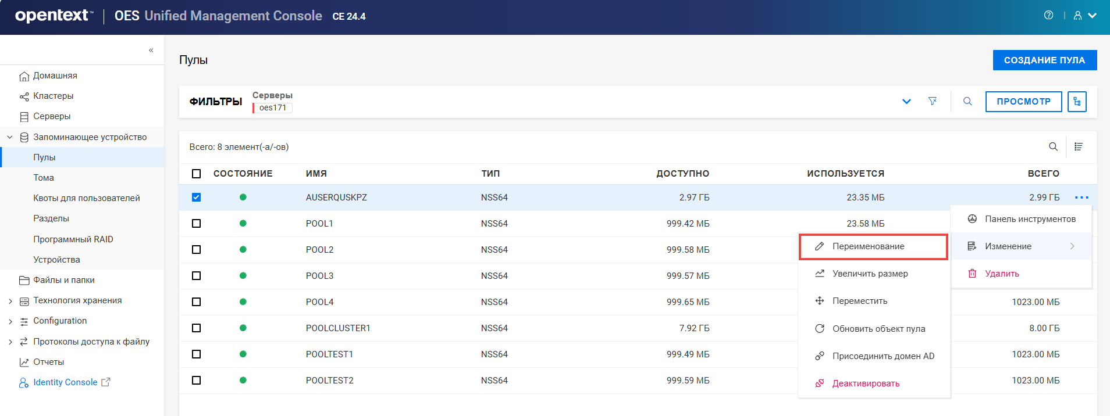Click the filter funnel icon
Screen dimensions: 1110x416
(933, 101)
